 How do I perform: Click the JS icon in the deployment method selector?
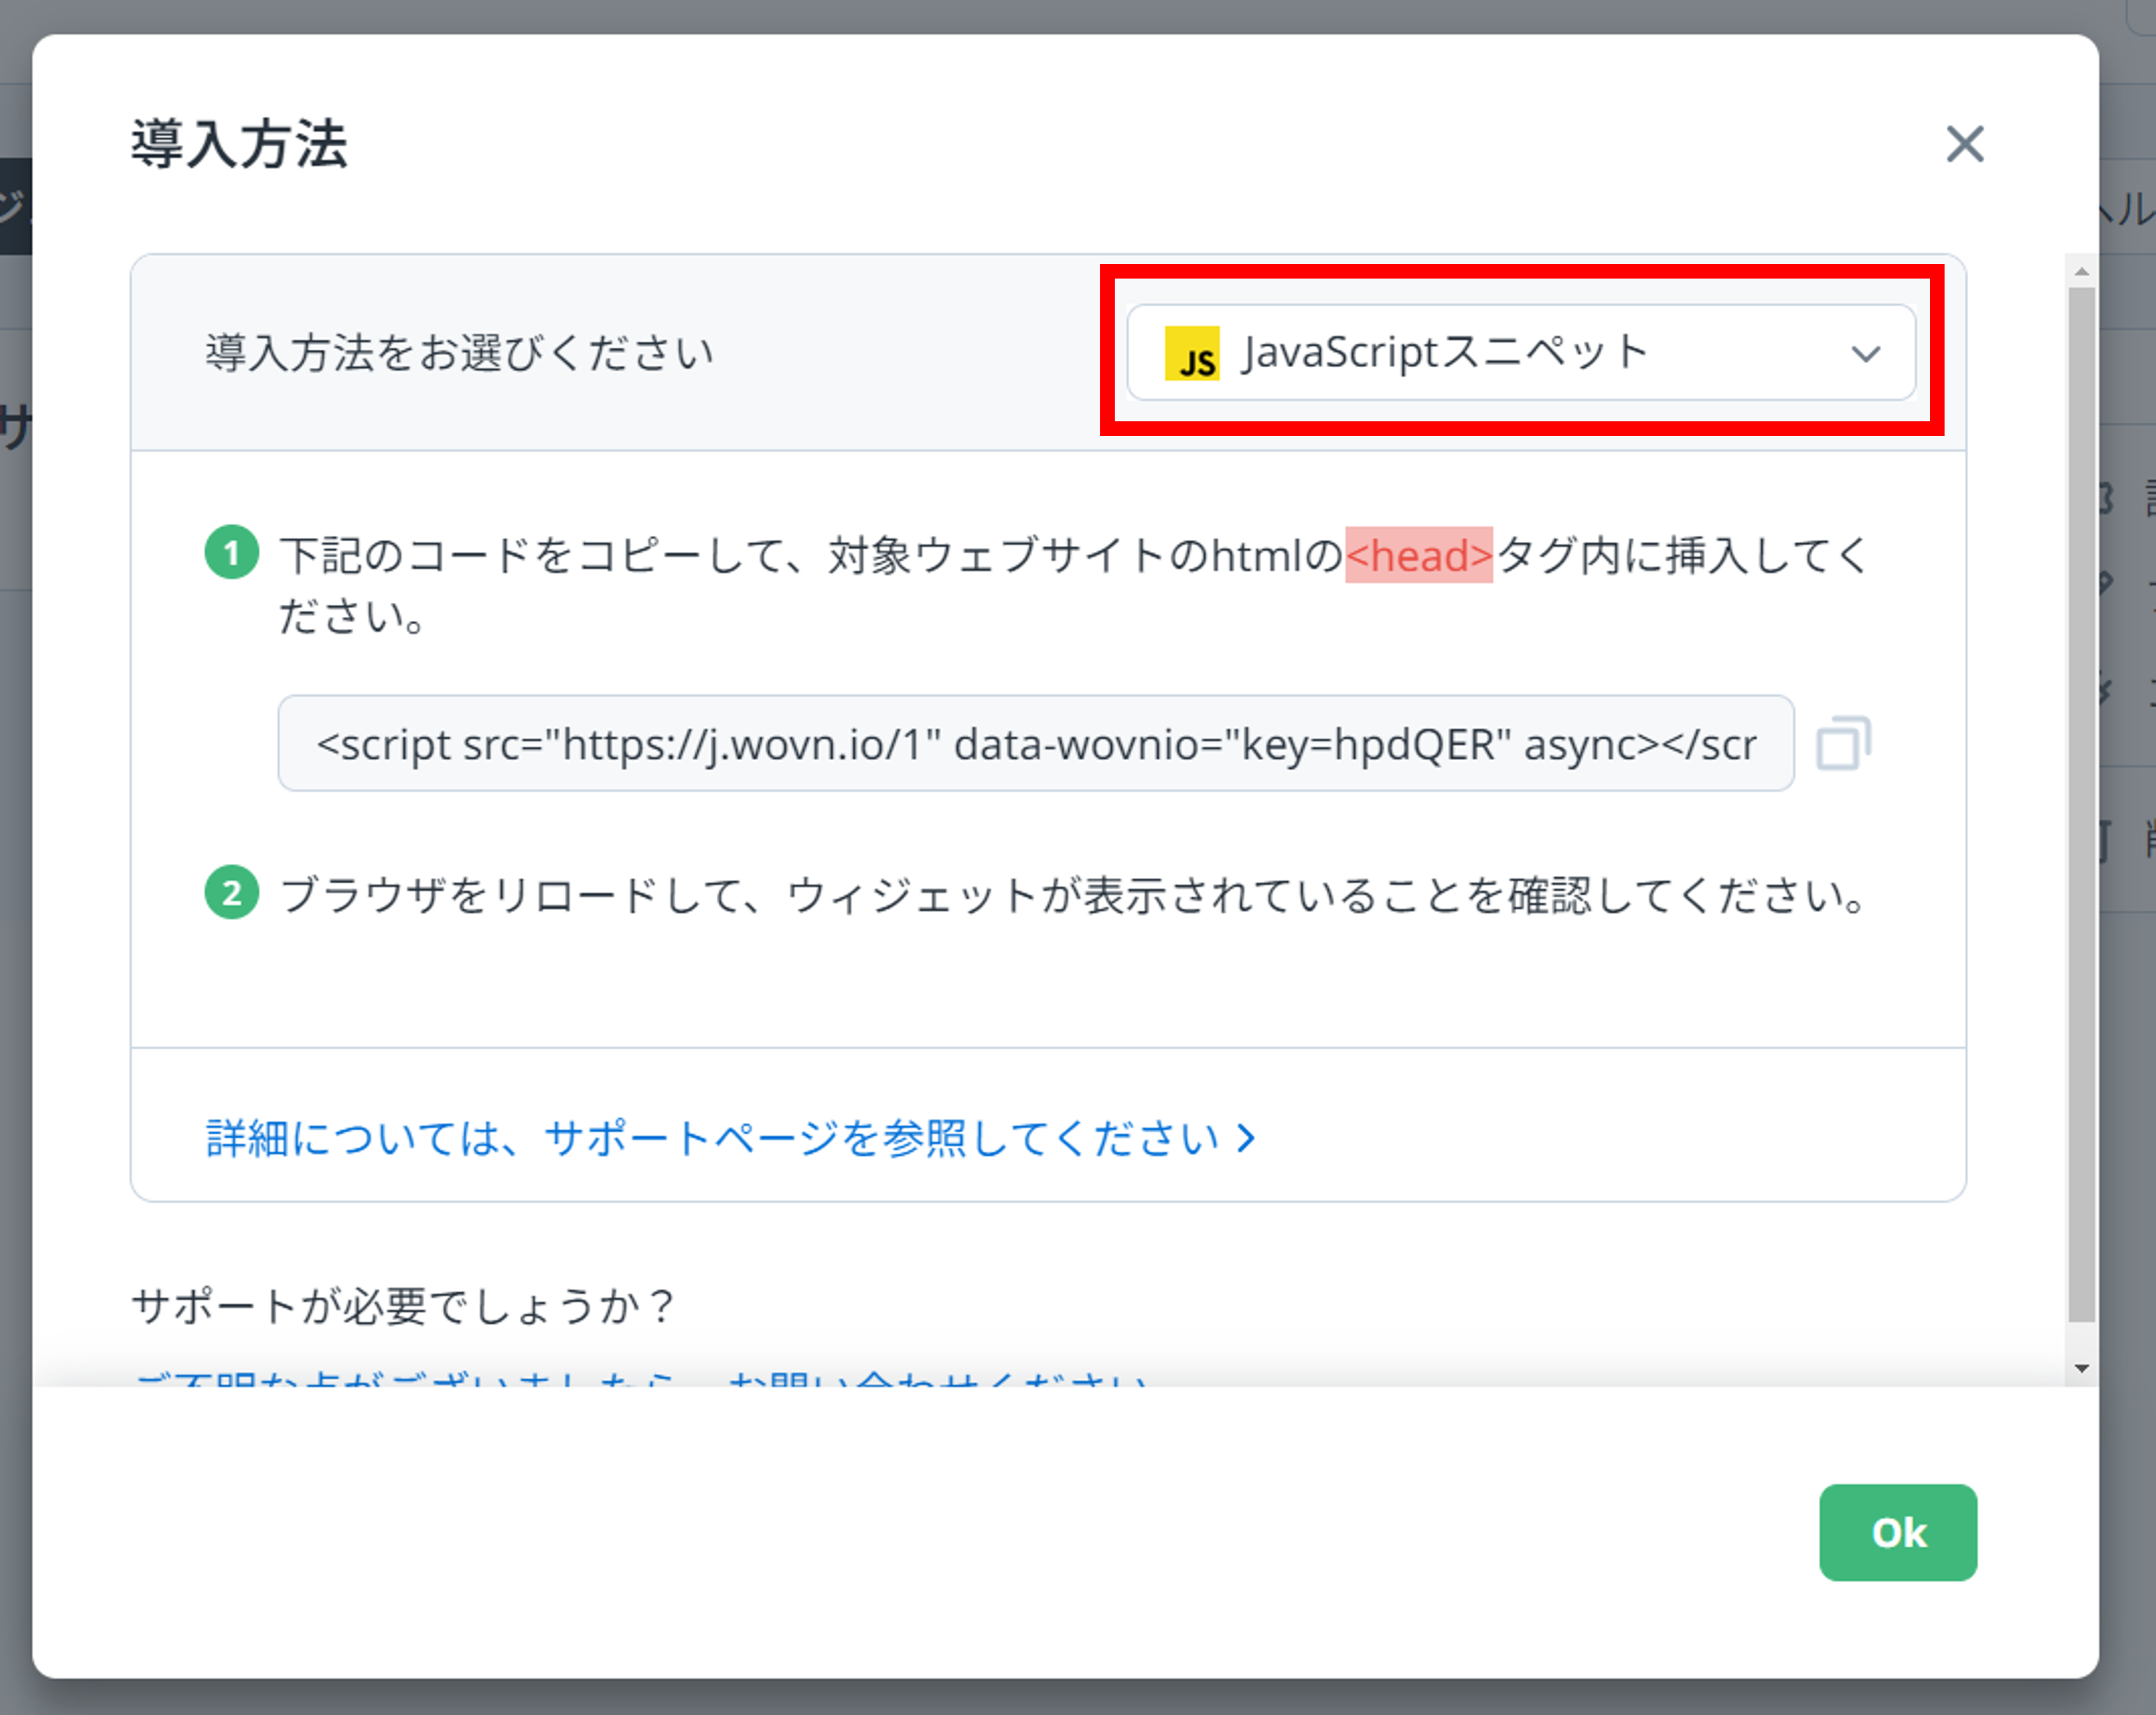pos(1192,355)
